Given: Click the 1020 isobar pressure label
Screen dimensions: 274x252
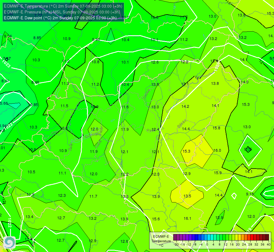Looking at the screenshot, I should 217,67.
